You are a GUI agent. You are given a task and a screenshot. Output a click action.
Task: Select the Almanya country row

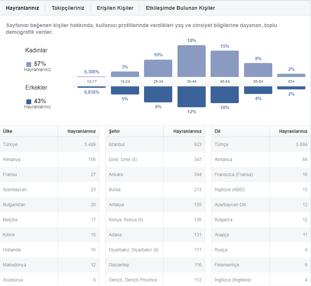[x=49, y=160]
